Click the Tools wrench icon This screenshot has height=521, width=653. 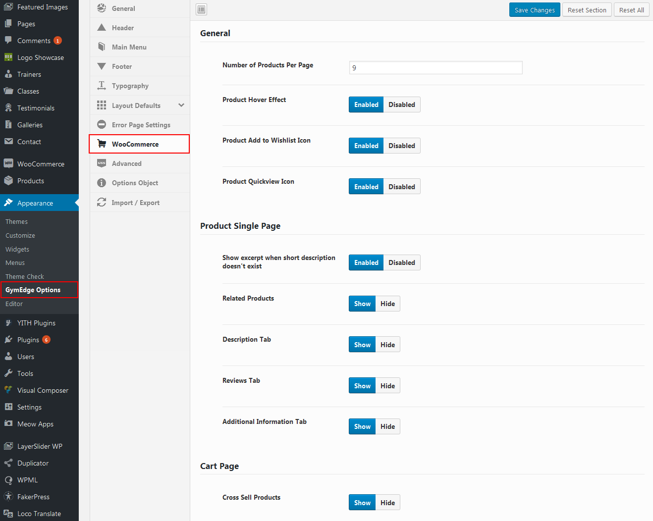[x=8, y=373]
